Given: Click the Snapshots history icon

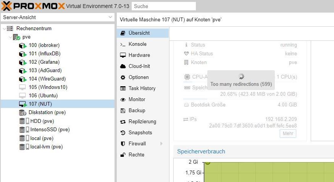Looking at the screenshot, I should [x=123, y=133].
